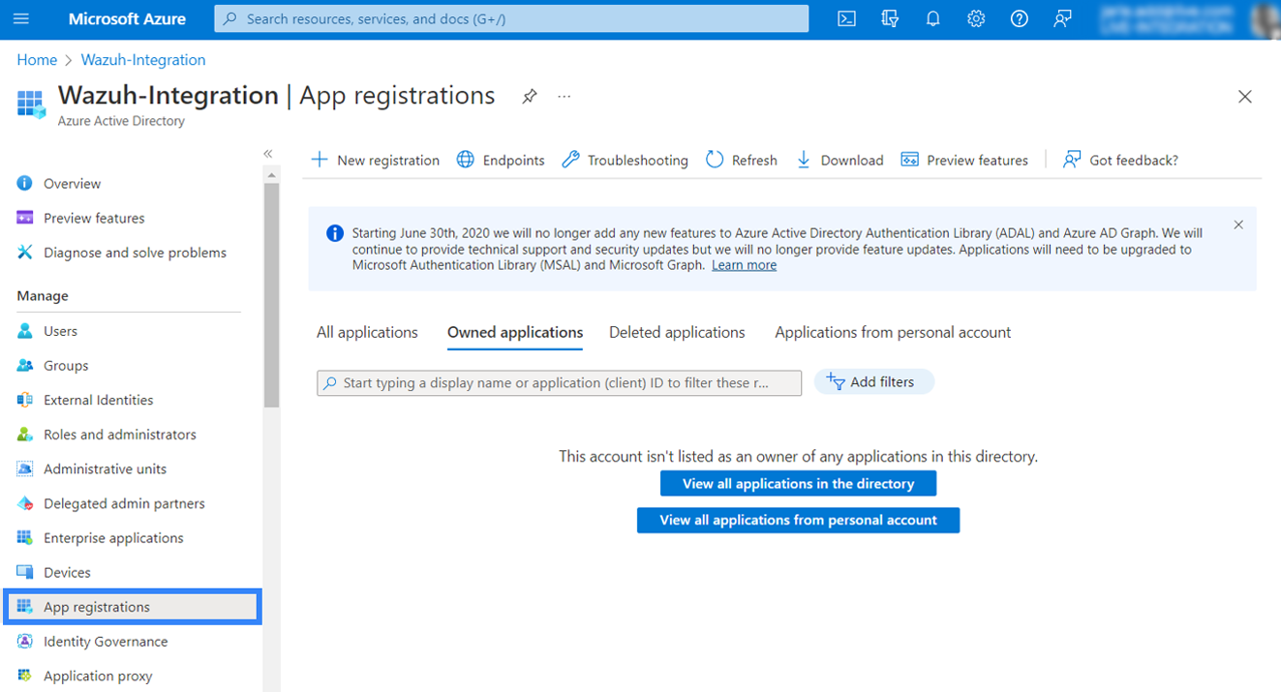Viewport: 1281px width, 692px height.
Task: Click View all applications from personal account
Action: click(798, 520)
